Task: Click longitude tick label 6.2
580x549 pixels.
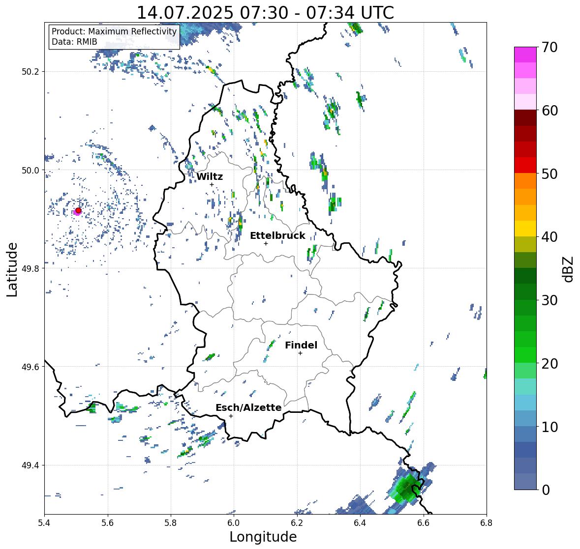Action: 297,523
